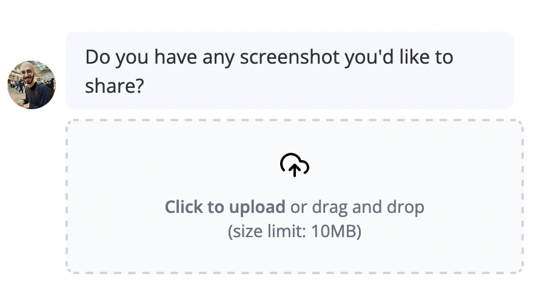Screen dimensions: 536x296
Task: Open the sender's profile avatar
Action: [x=32, y=85]
